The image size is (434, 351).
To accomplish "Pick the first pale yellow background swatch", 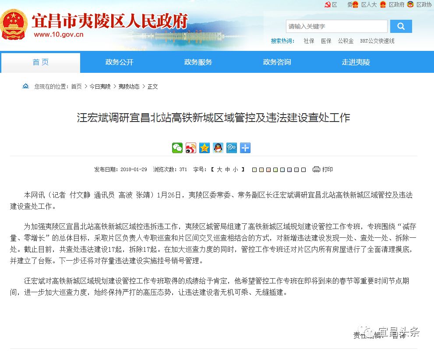I will tap(254, 170).
